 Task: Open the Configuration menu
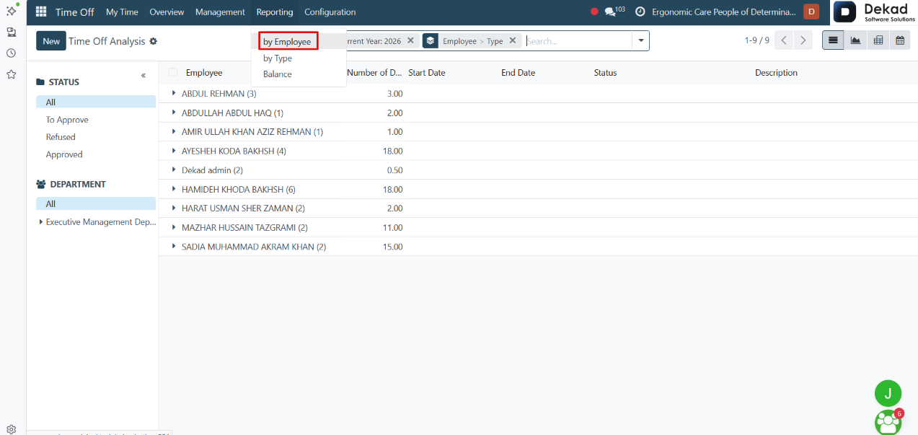tap(330, 12)
